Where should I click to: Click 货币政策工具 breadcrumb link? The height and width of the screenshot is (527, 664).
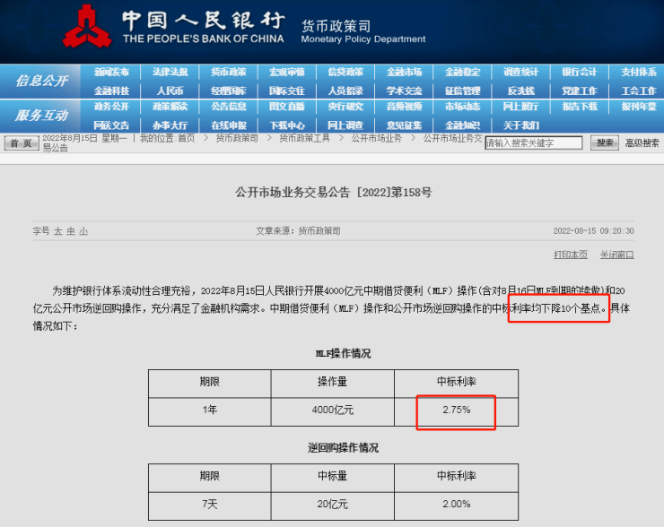pyautogui.click(x=304, y=138)
